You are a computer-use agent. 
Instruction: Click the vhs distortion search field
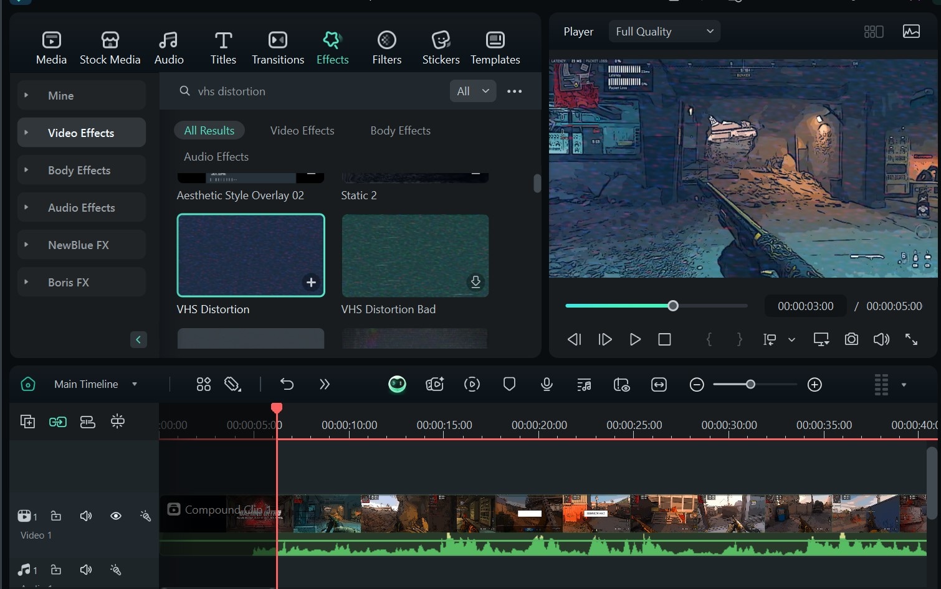312,91
